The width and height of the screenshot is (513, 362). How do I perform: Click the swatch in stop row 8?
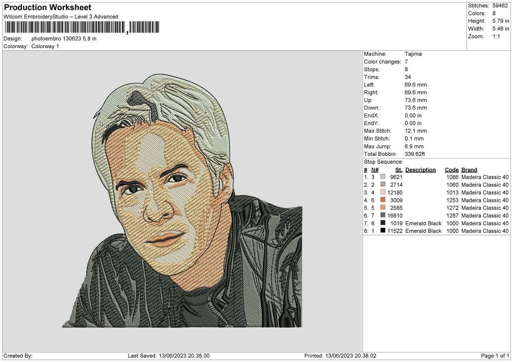pyautogui.click(x=383, y=230)
